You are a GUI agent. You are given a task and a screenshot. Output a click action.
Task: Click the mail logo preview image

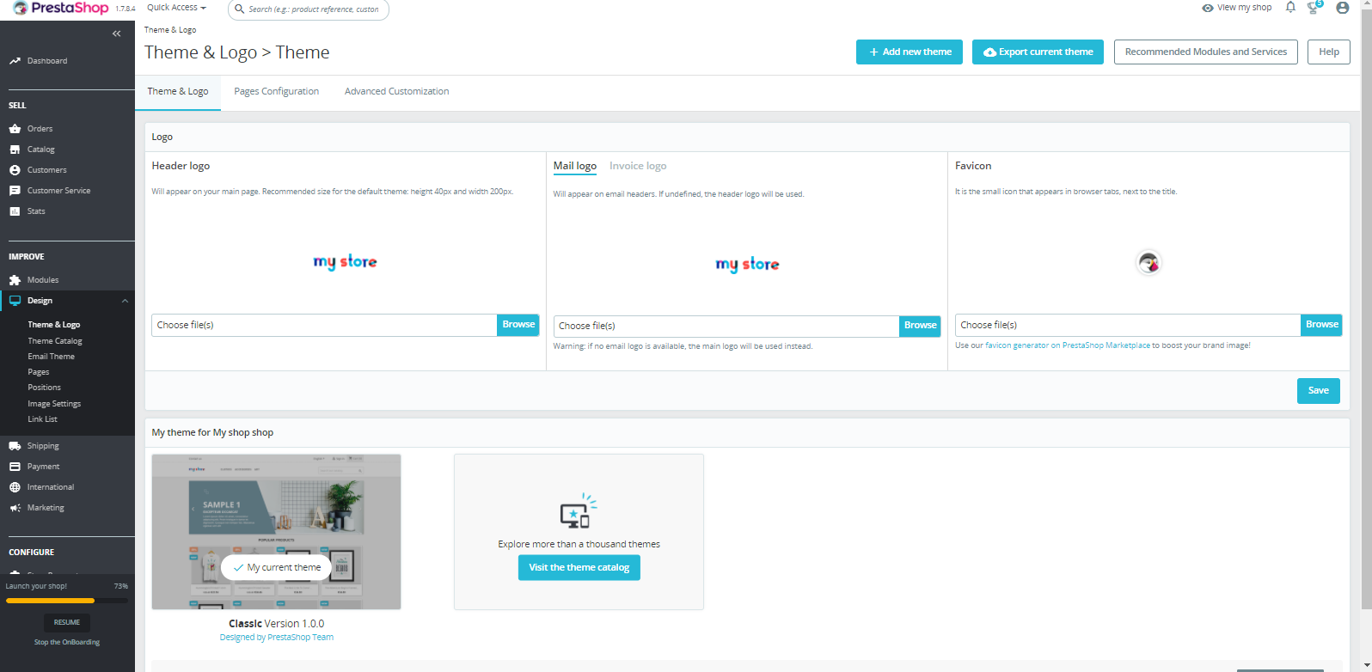click(x=747, y=265)
